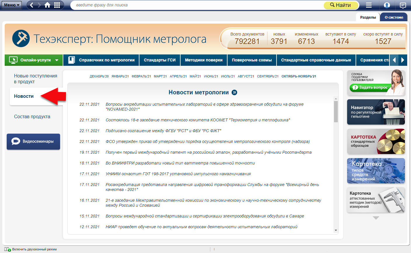
Task: Select month ИЮЛЬ'21
Action: point(228,76)
